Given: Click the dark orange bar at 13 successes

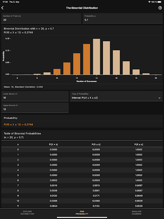Looking at the screenshot, I should 87,59.
